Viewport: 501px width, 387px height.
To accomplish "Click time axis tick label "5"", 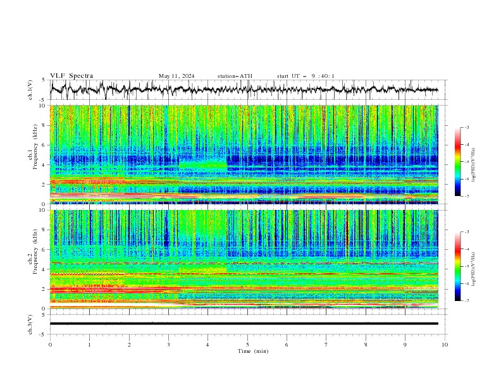I will click(247, 345).
